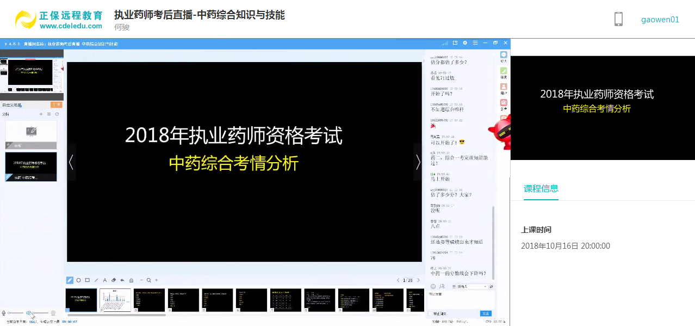Go to previous slide with left chevron
Screen dimensions: 695x326
(71, 162)
